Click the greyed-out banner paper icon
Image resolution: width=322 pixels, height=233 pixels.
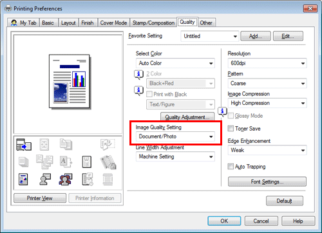[x=108, y=179]
